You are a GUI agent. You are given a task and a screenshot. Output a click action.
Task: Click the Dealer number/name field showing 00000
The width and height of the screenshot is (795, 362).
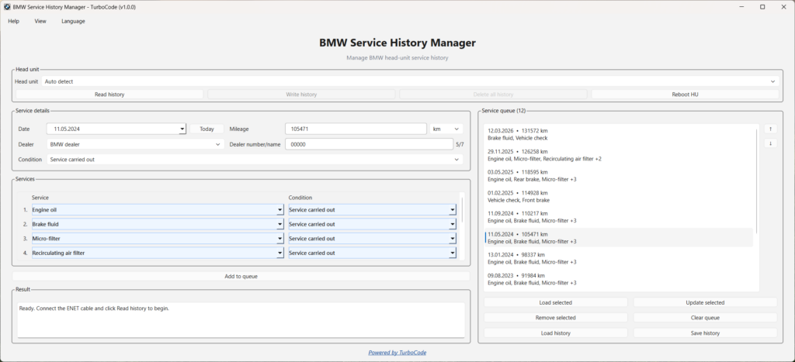point(369,144)
